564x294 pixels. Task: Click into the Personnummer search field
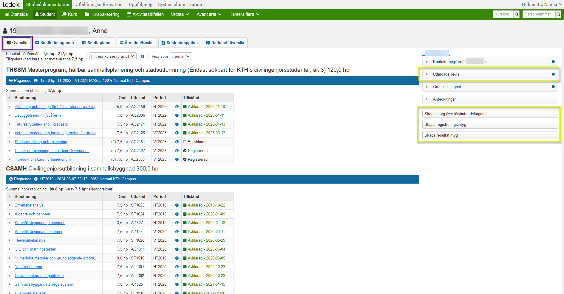[539, 14]
